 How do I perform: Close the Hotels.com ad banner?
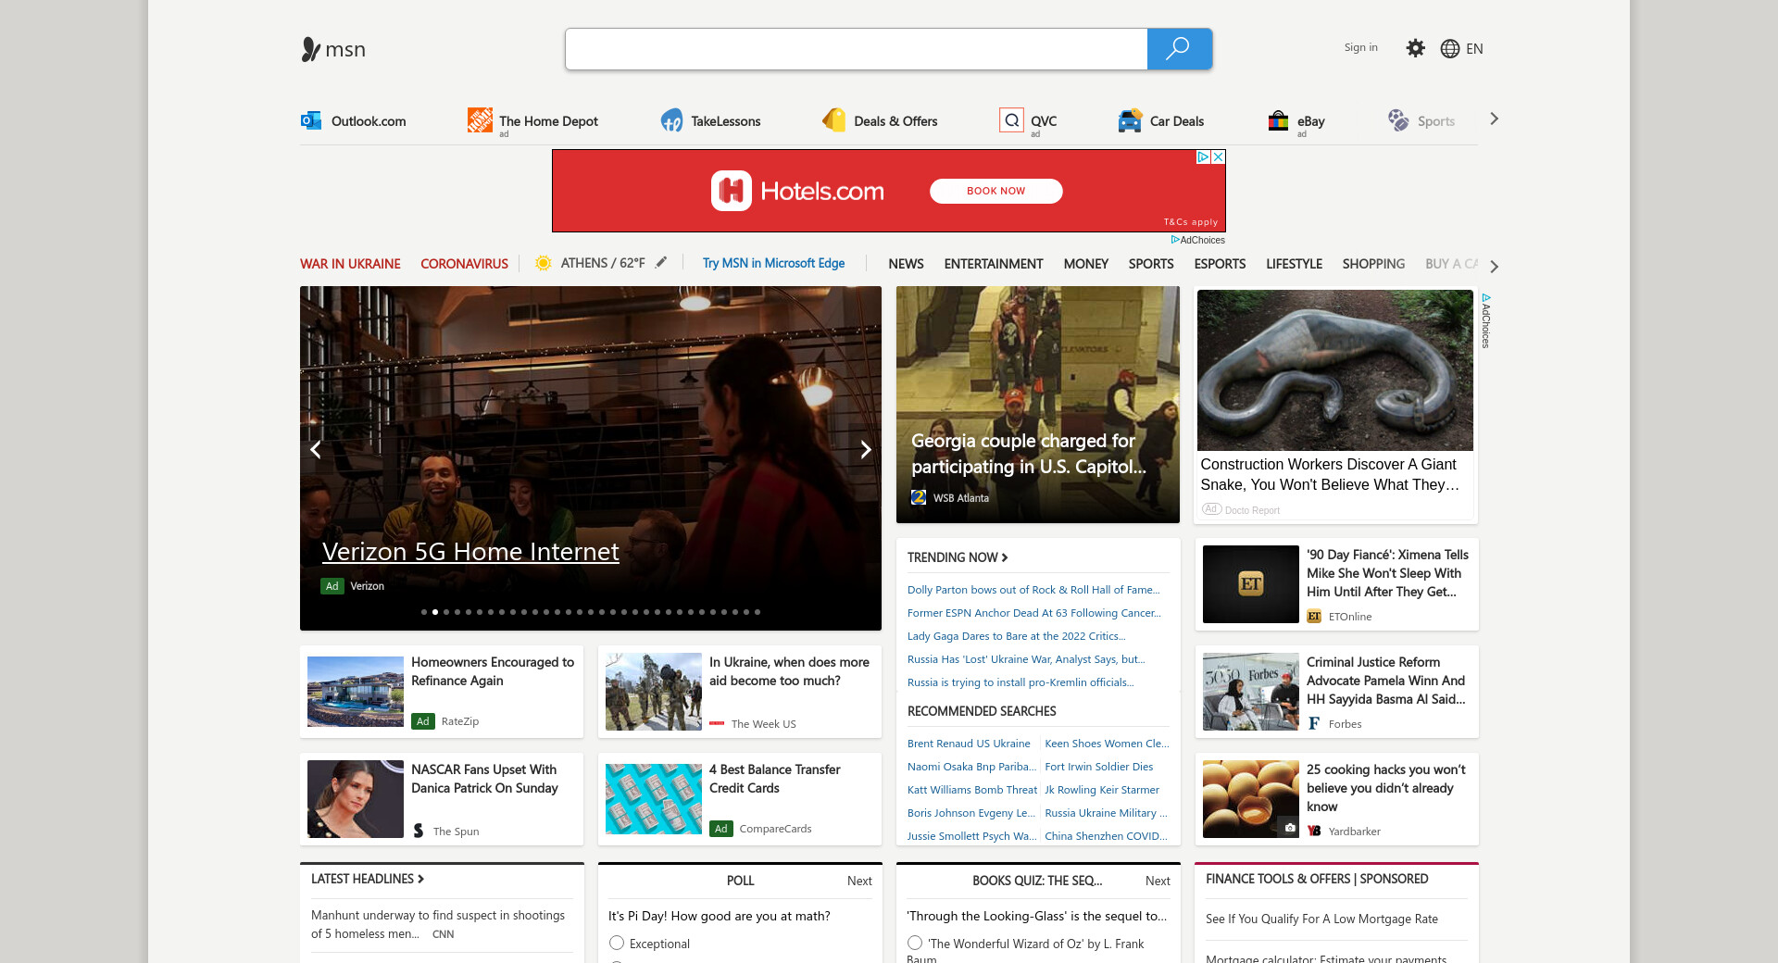click(1219, 157)
